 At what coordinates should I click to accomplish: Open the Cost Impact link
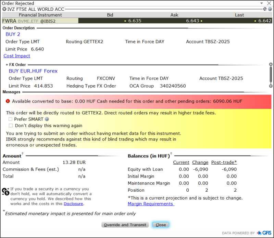pyautogui.click(x=17, y=56)
